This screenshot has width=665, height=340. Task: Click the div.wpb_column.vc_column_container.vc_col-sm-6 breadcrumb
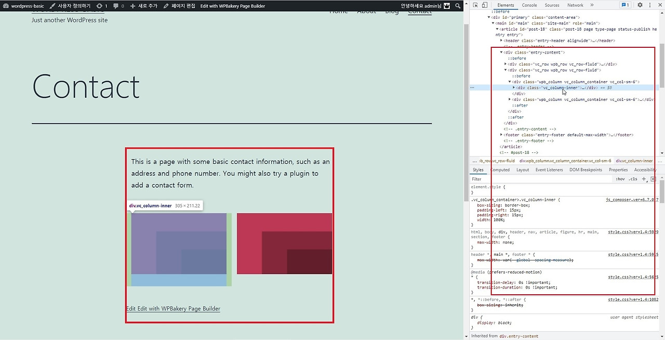click(565, 161)
